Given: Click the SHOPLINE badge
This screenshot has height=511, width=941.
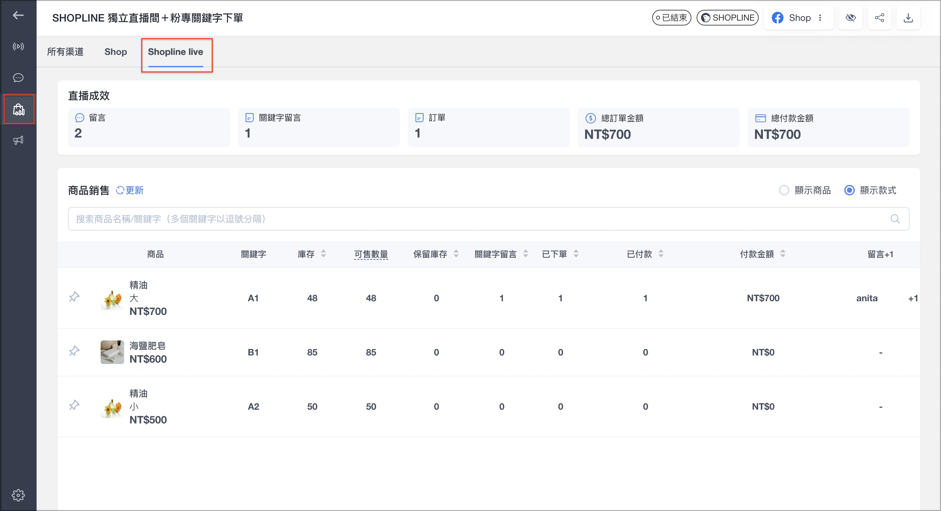Looking at the screenshot, I should click(727, 18).
